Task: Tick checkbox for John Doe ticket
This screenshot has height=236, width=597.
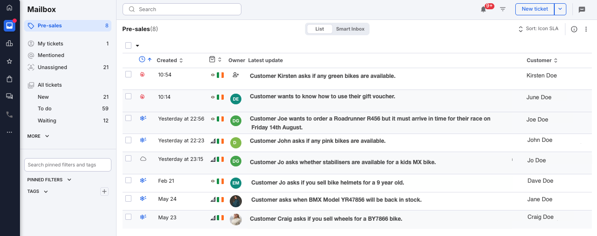Action: [x=129, y=140]
